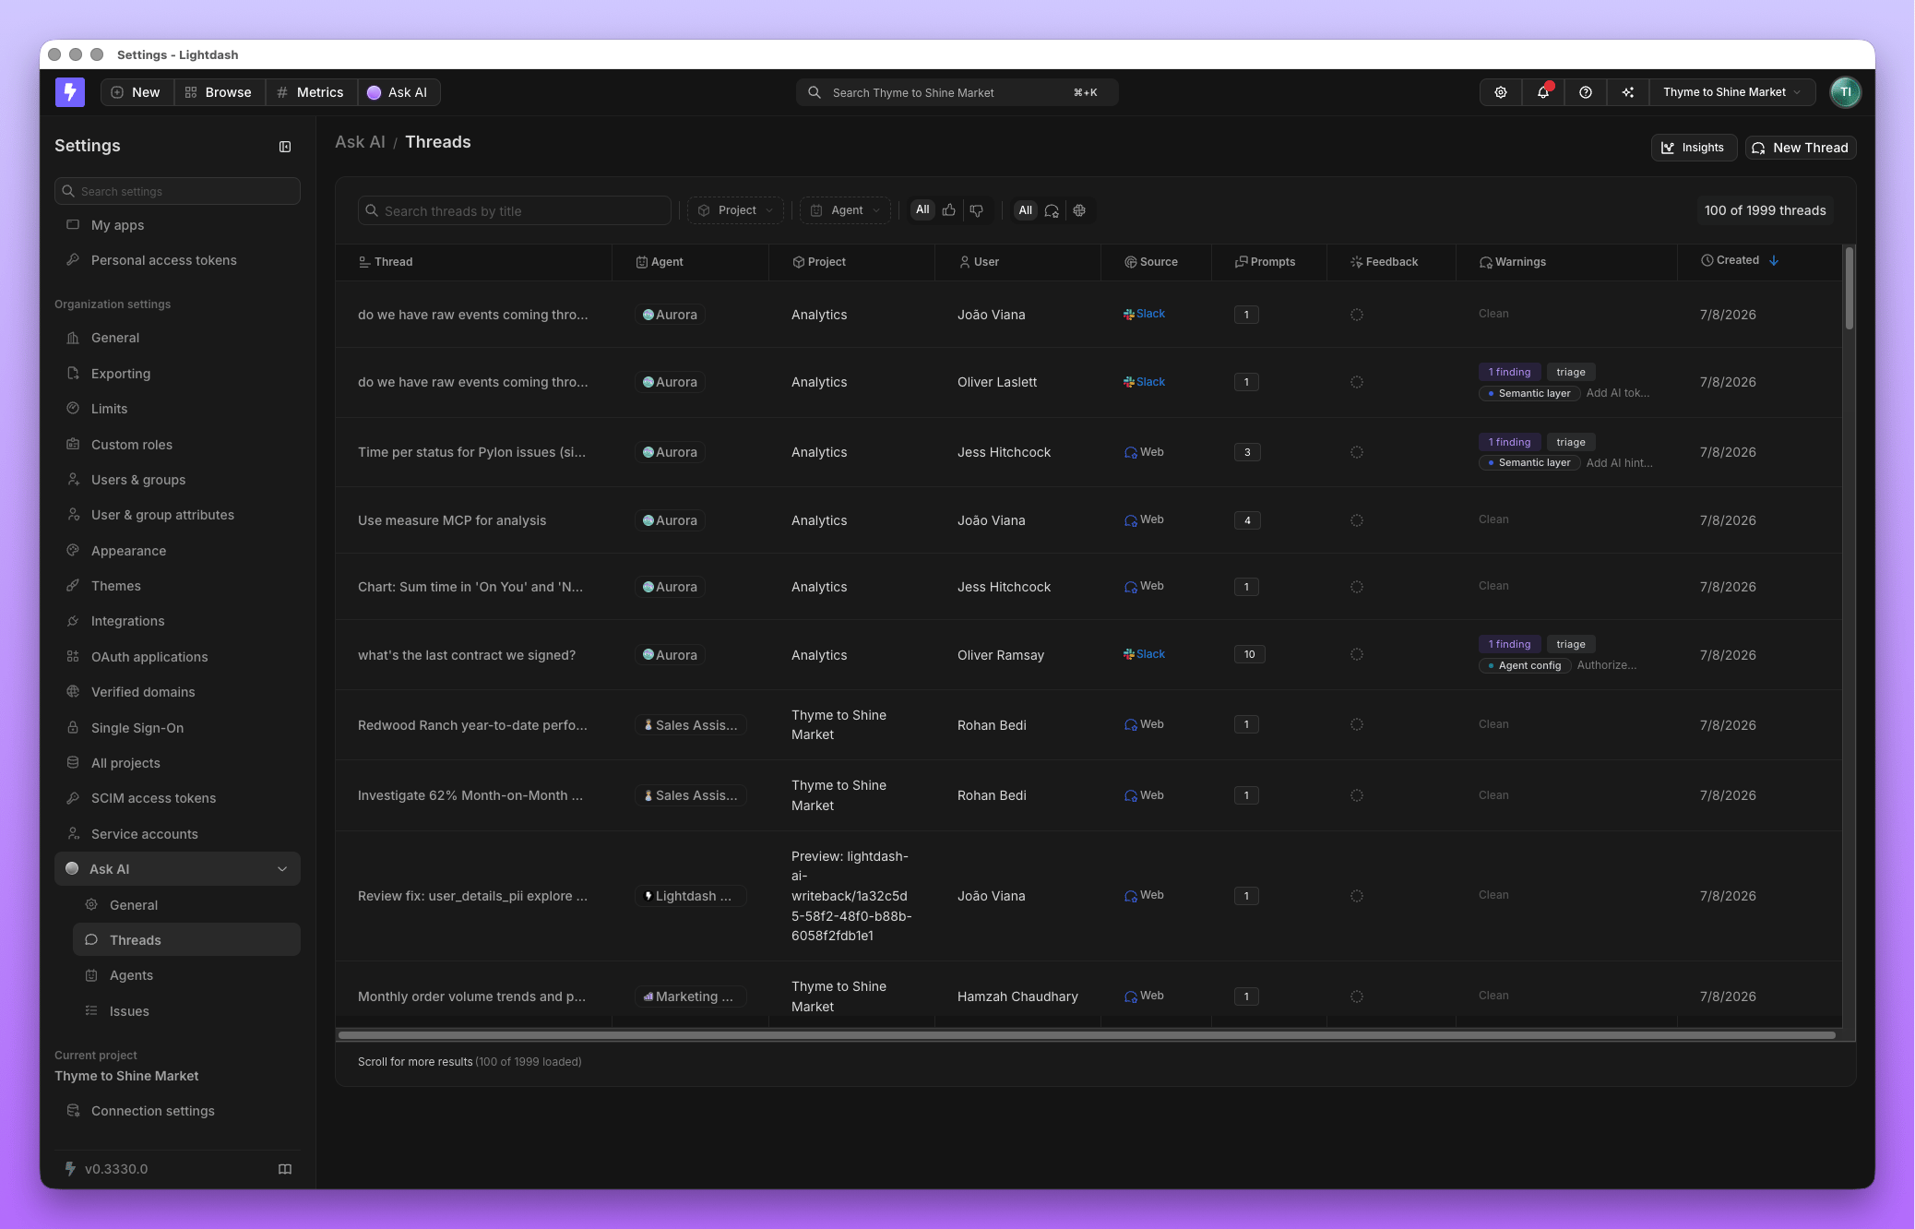Open notifications bell

click(x=1543, y=92)
